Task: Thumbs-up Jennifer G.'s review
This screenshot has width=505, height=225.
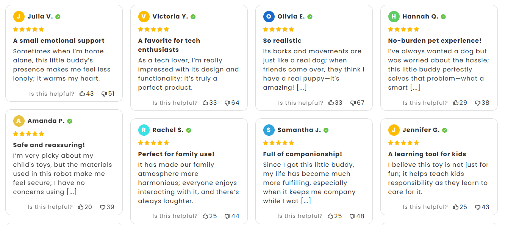Action: pyautogui.click(x=456, y=207)
